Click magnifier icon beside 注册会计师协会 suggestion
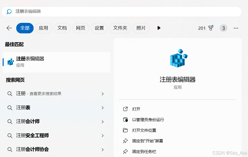This screenshot has height=157, width=248. 10,150
